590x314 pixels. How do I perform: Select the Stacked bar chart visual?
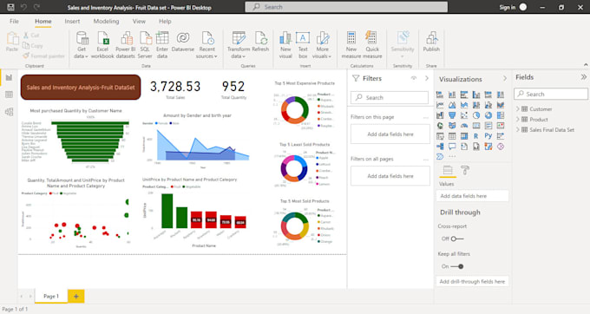click(x=440, y=95)
